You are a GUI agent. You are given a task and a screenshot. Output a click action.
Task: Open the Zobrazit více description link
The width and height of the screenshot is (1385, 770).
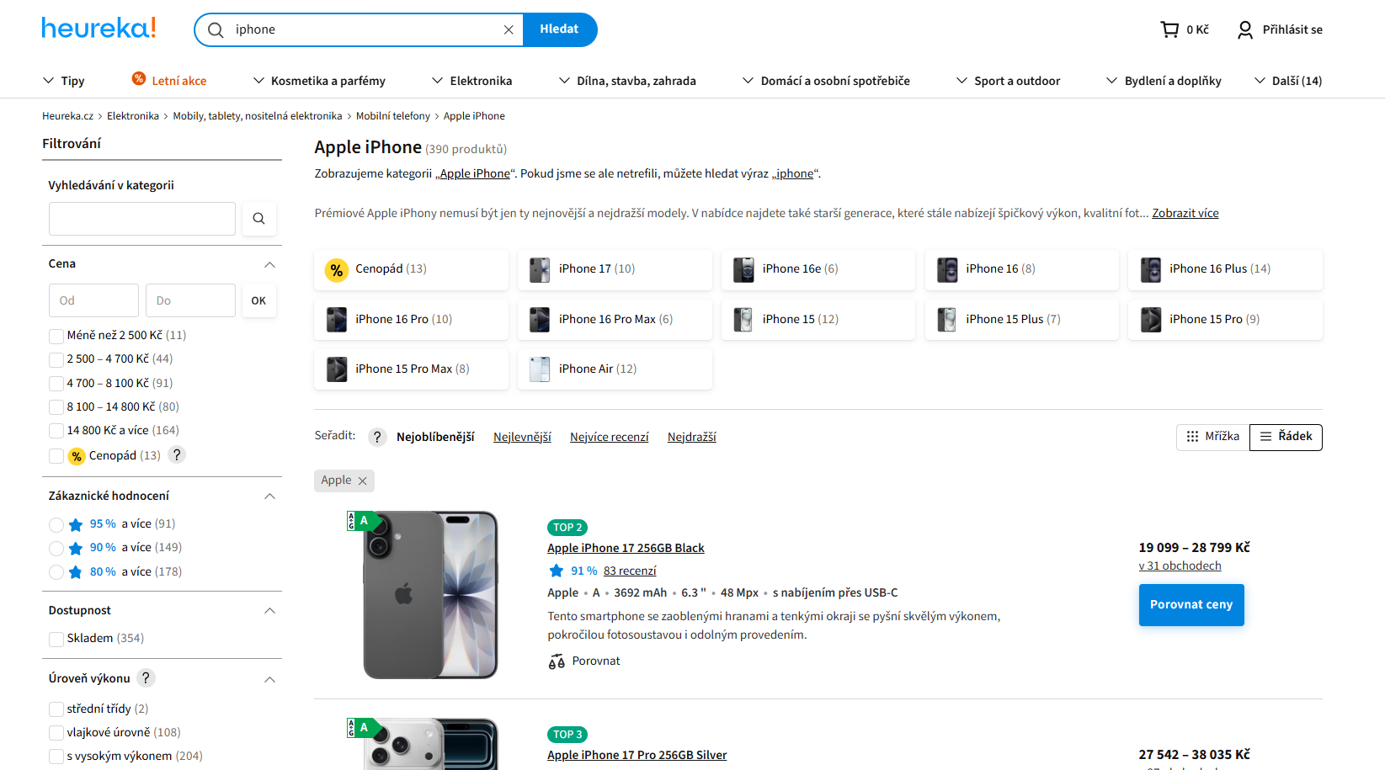tap(1185, 213)
